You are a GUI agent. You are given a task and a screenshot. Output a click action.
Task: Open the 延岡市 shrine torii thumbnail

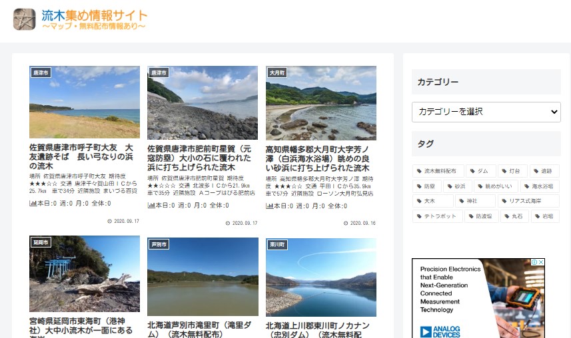tap(85, 273)
